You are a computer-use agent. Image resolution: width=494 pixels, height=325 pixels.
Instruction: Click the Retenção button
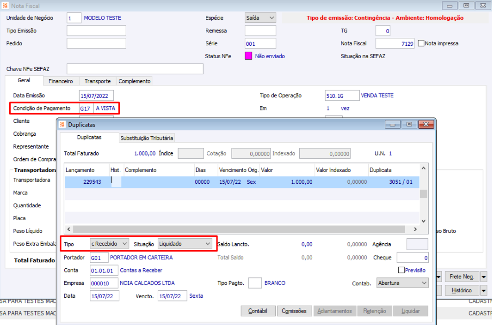(x=375, y=311)
